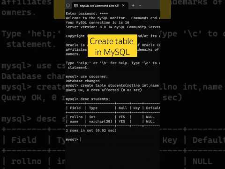This screenshot has height=169, width=225.
Task: Close the MySQL Command Line Client tab
Action: click(123, 6)
